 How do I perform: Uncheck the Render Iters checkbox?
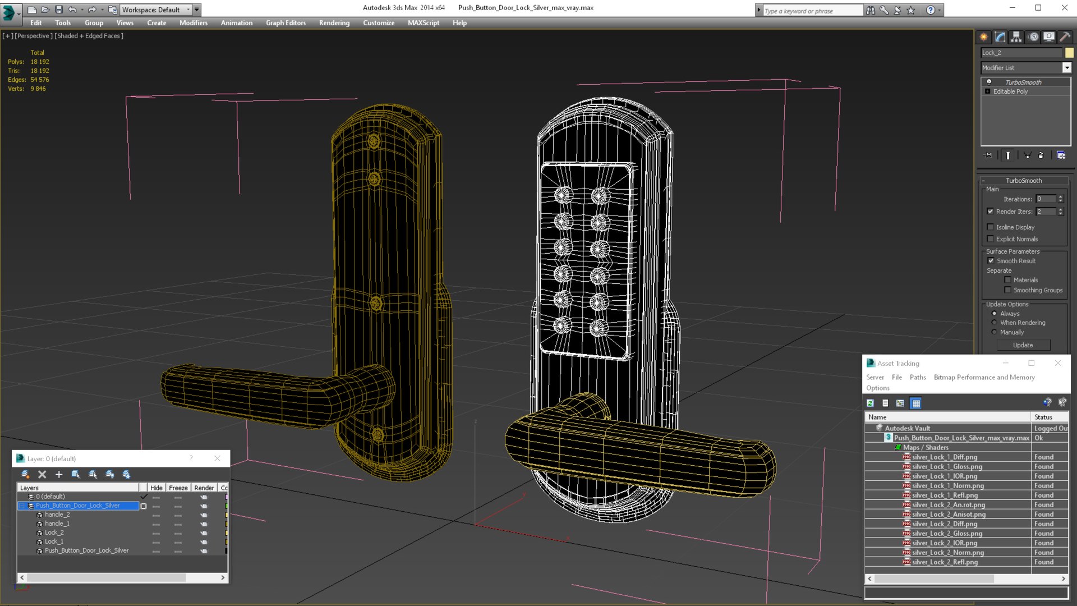[991, 212]
